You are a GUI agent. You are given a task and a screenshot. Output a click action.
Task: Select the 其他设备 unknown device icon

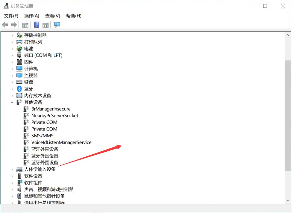(19, 102)
